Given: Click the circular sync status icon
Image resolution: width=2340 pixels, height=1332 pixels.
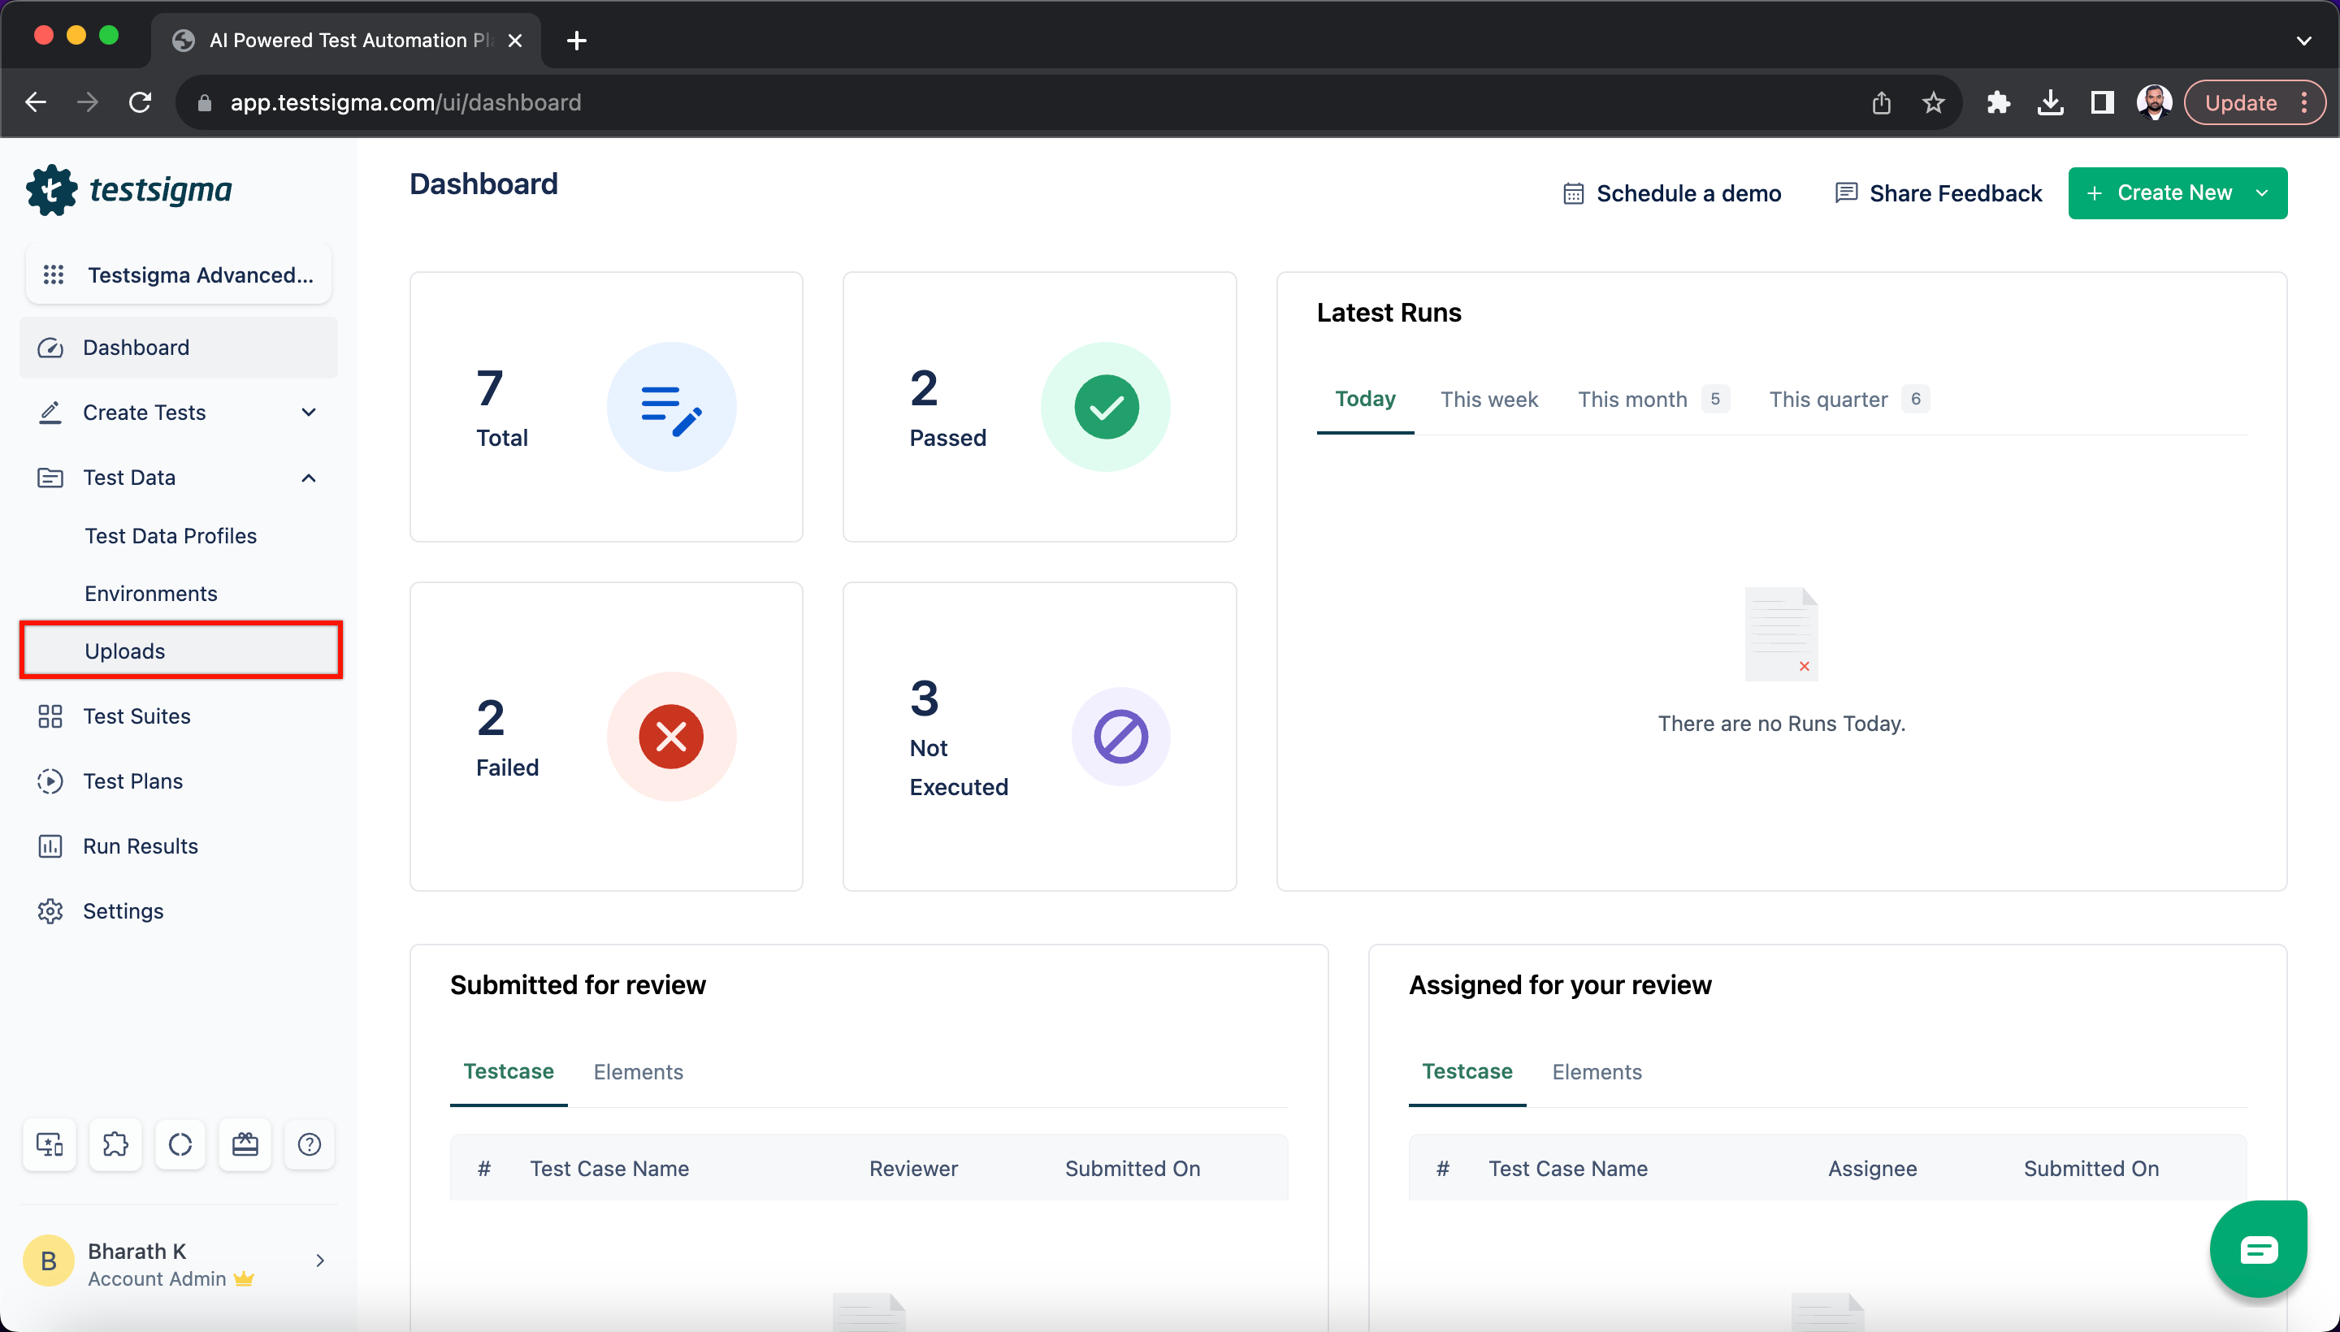Looking at the screenshot, I should pyautogui.click(x=180, y=1144).
